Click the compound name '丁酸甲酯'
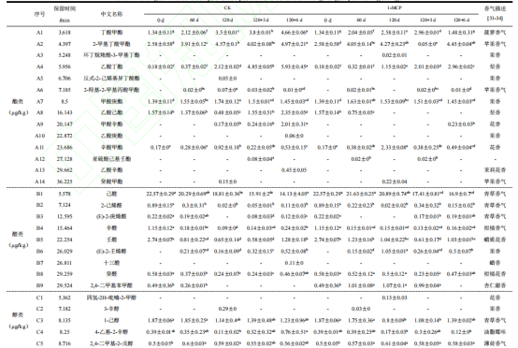Viewport: 518px width, 348px height. (111, 33)
